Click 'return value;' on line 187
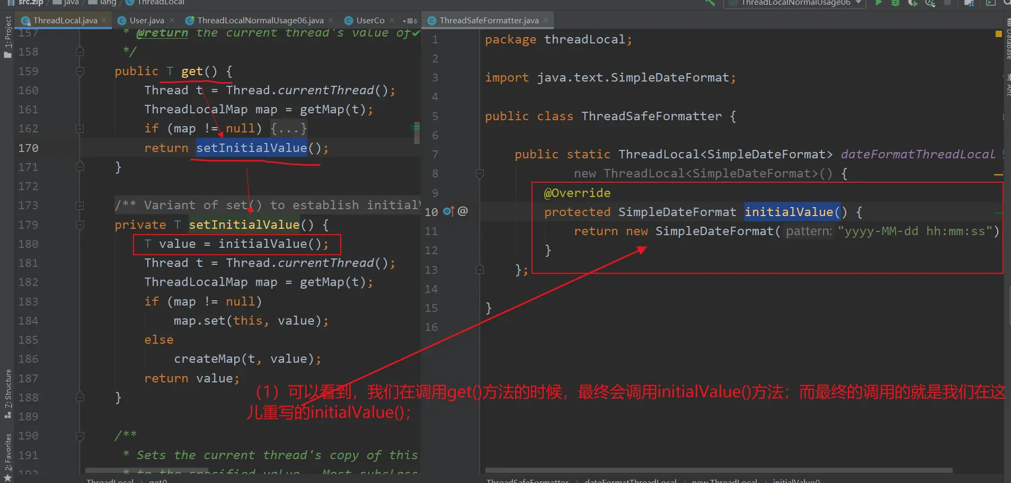The height and width of the screenshot is (483, 1011). [192, 379]
